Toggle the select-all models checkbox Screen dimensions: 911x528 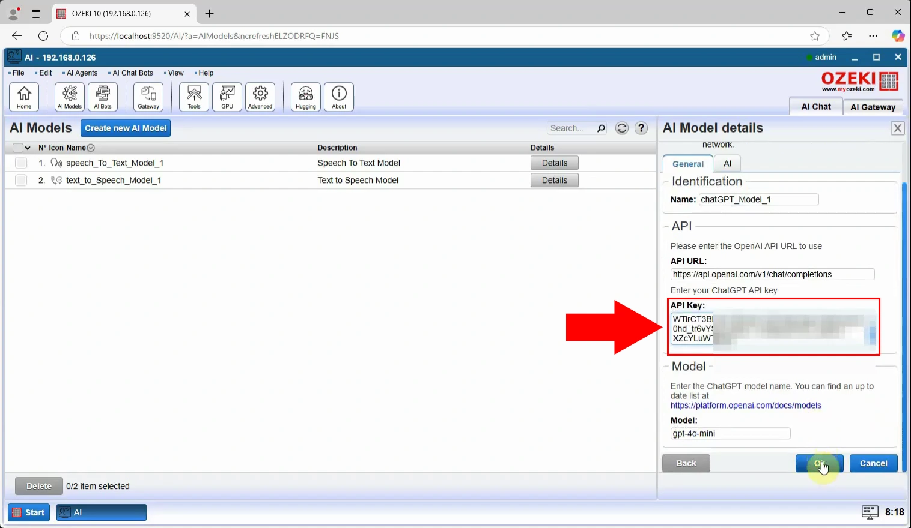(x=18, y=148)
